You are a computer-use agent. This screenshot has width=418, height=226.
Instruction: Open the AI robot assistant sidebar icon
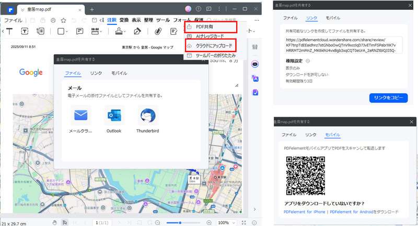tap(255, 64)
